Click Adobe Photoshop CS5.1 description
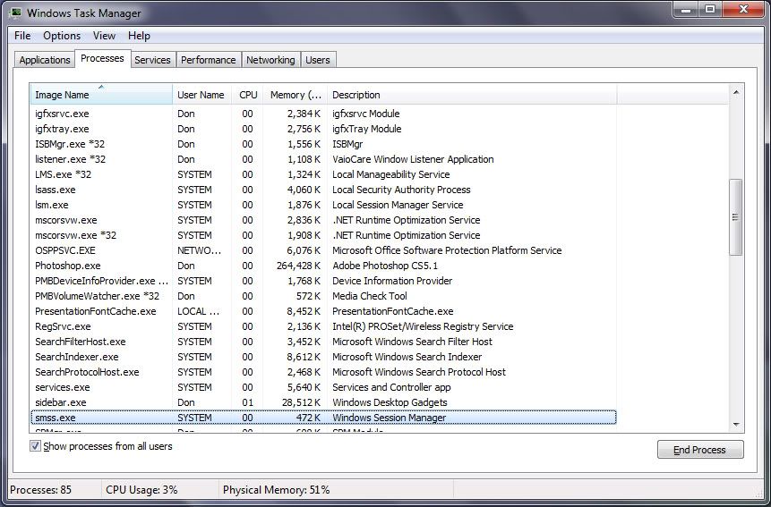This screenshot has width=771, height=507. pyautogui.click(x=385, y=266)
